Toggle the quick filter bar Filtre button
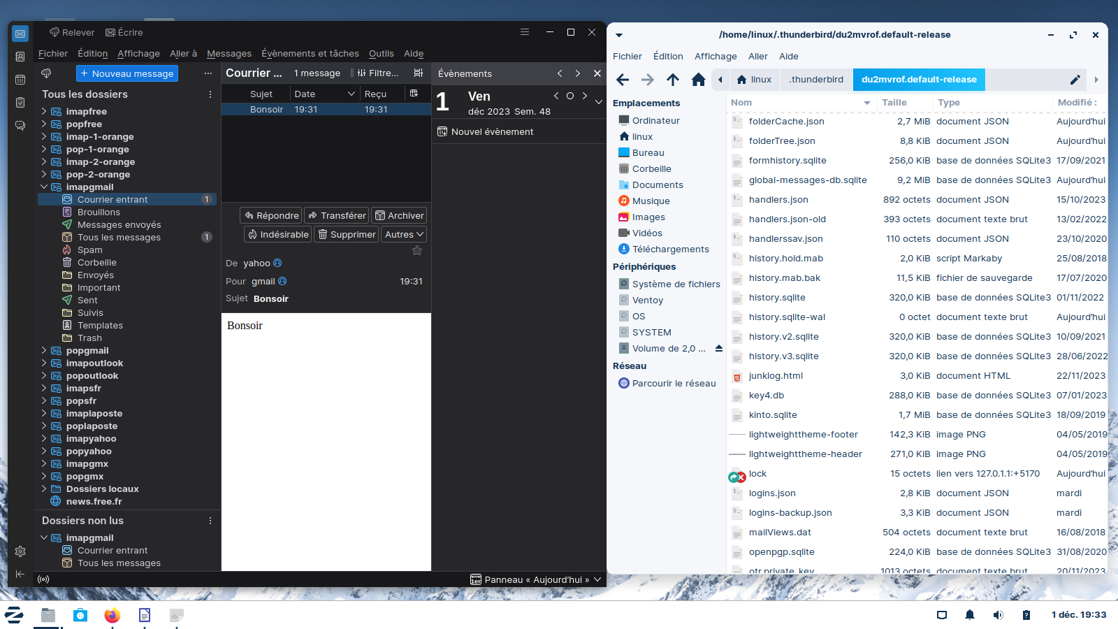This screenshot has width=1118, height=629. tap(378, 73)
